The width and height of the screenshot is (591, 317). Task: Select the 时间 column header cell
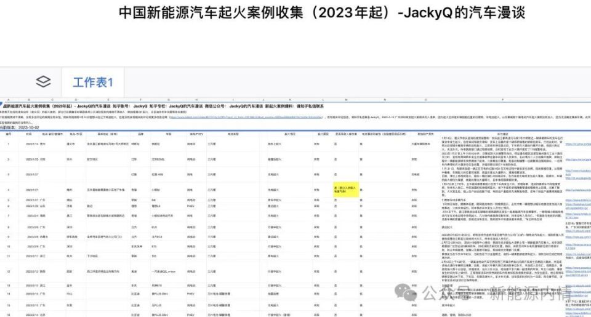pyautogui.click(x=29, y=134)
